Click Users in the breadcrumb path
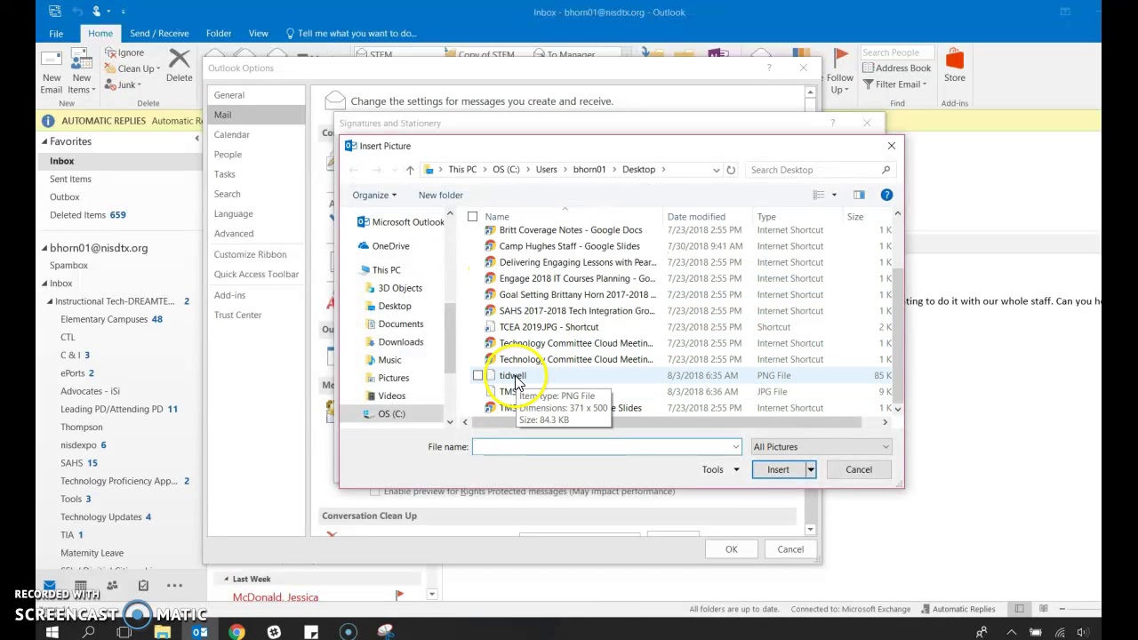This screenshot has width=1138, height=640. pyautogui.click(x=546, y=170)
